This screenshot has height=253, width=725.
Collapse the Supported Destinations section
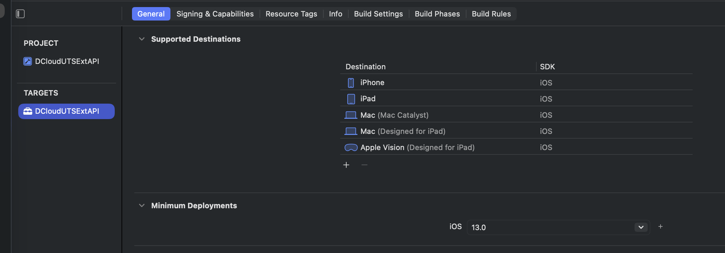142,39
